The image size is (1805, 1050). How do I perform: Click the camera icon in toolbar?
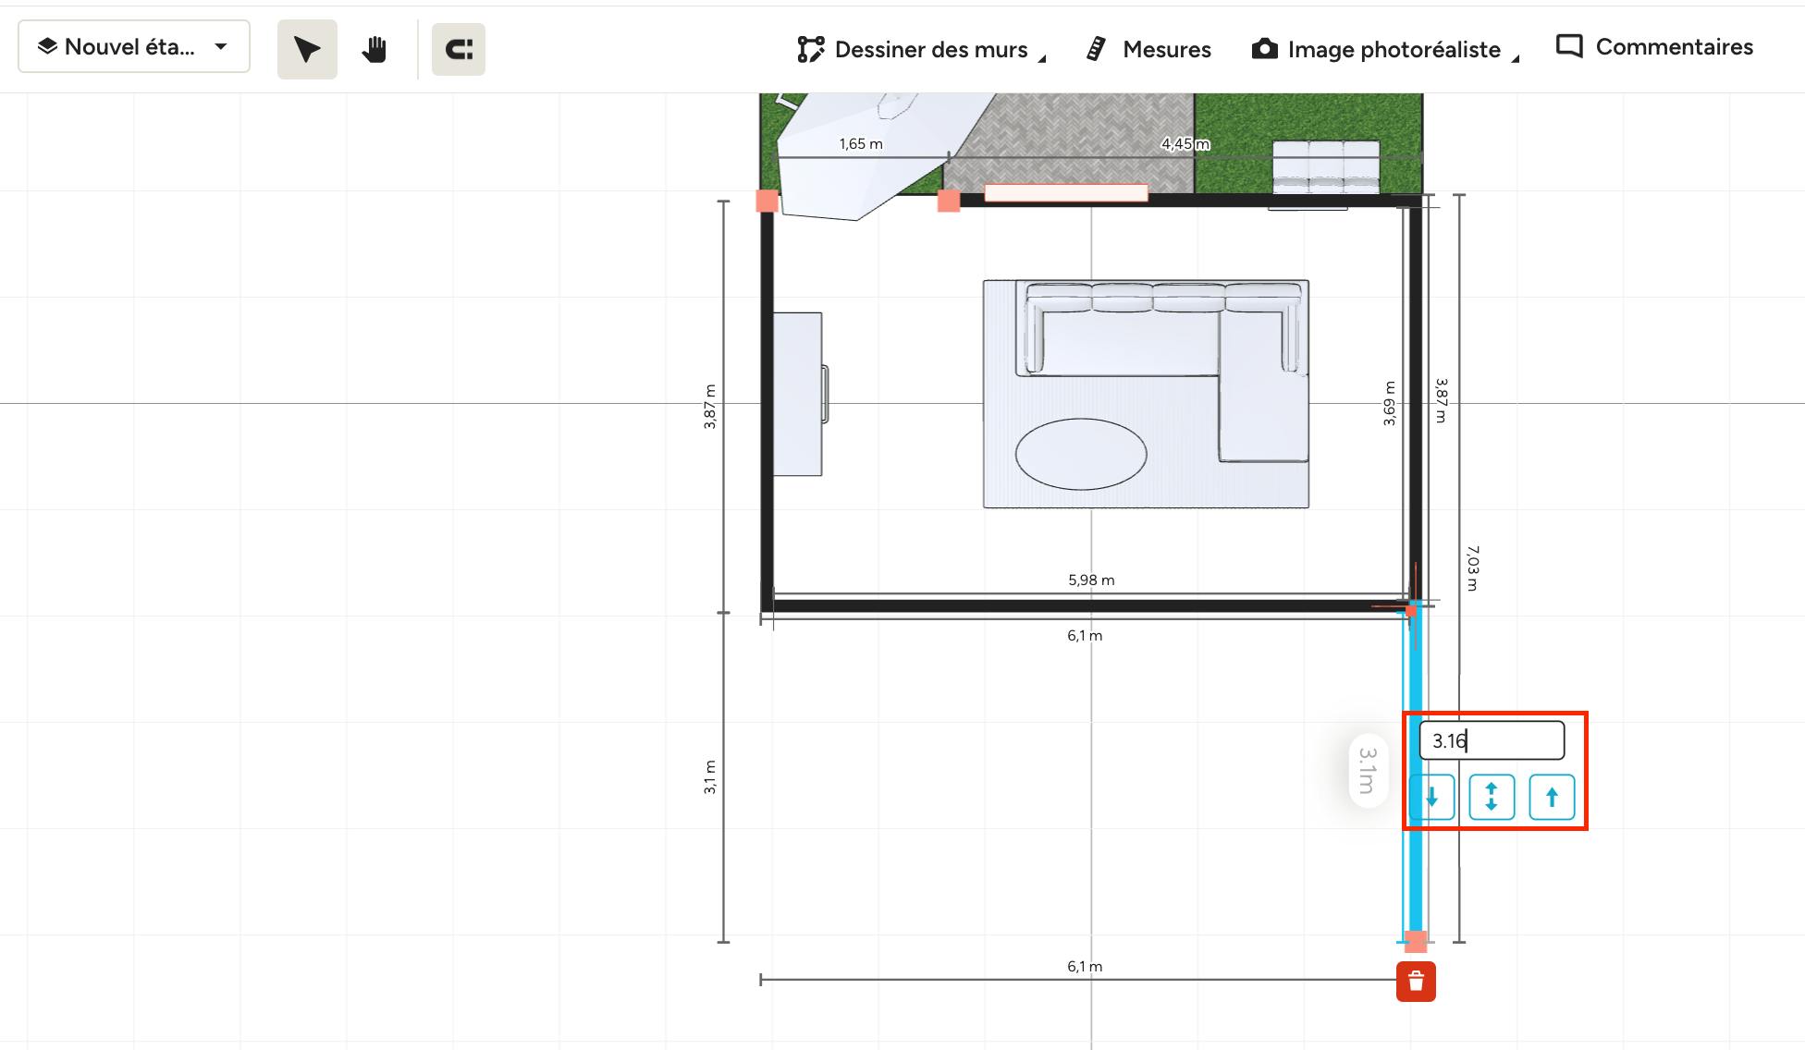coord(1264,49)
